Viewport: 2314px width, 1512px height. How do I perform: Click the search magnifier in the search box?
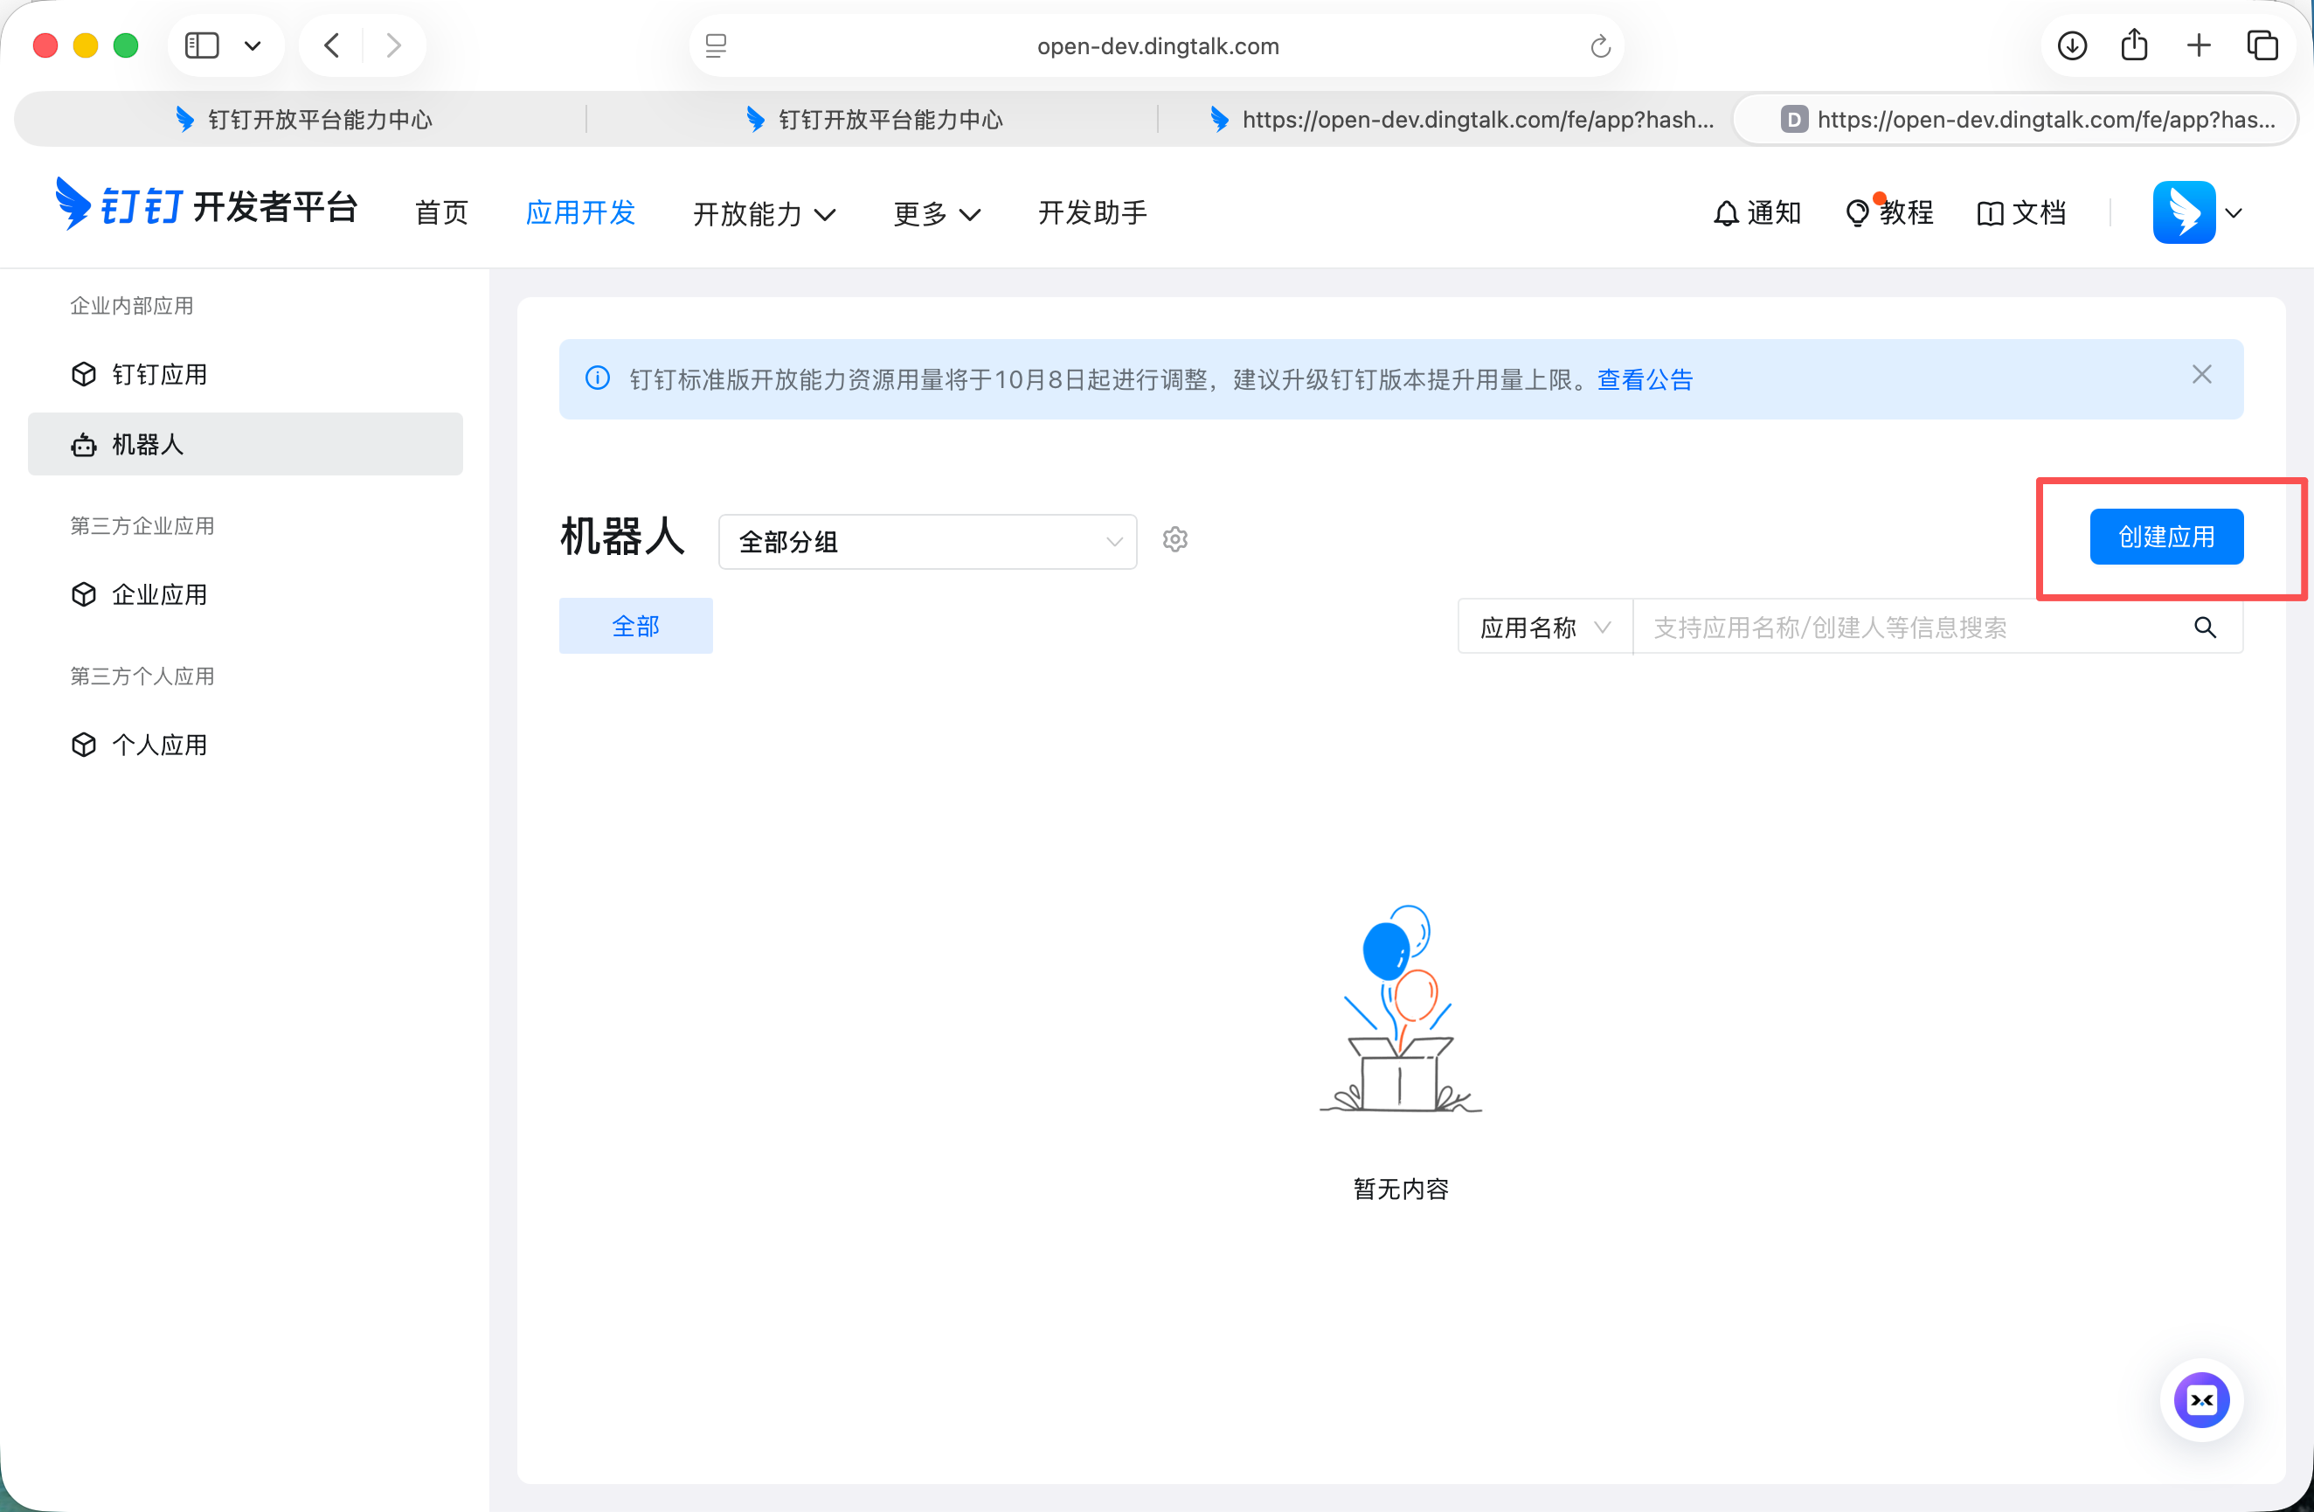pos(2205,628)
